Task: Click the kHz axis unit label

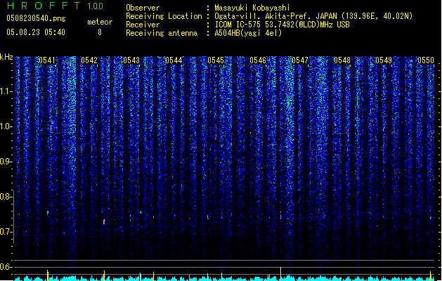Action: tap(6, 57)
